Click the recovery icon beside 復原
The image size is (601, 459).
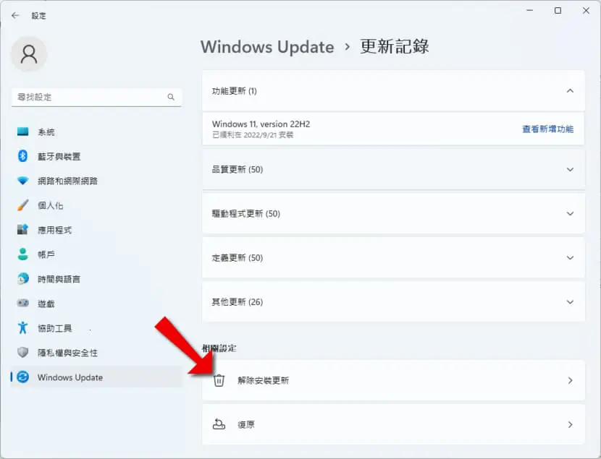click(219, 424)
